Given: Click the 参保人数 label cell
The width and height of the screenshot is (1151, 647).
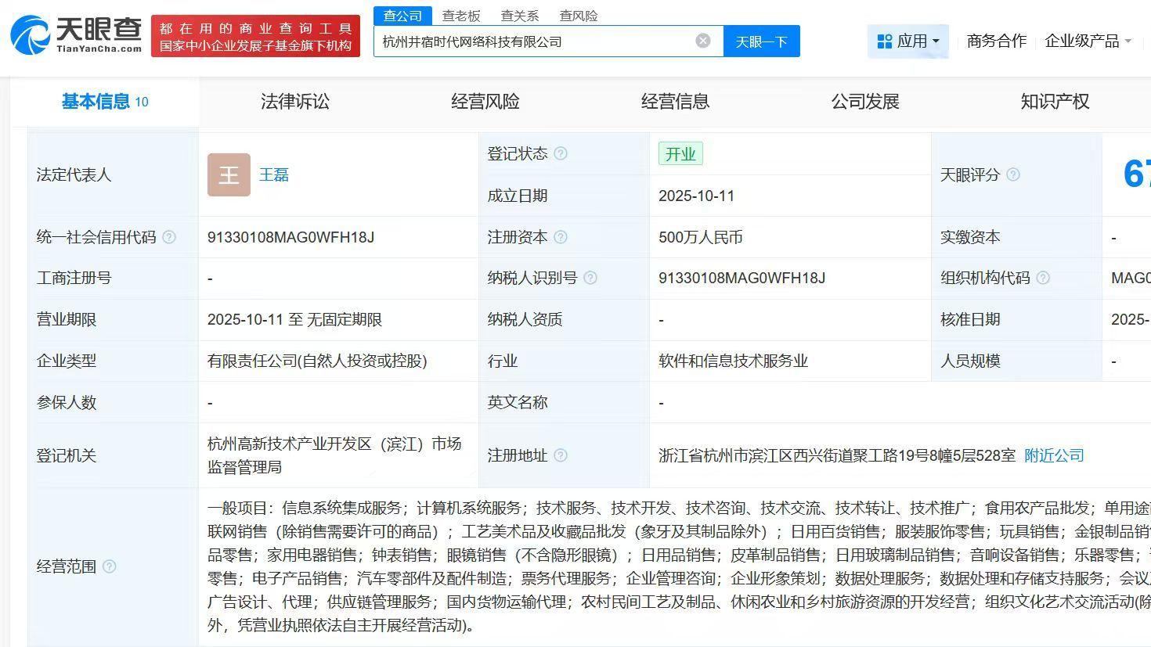Looking at the screenshot, I should pos(114,402).
